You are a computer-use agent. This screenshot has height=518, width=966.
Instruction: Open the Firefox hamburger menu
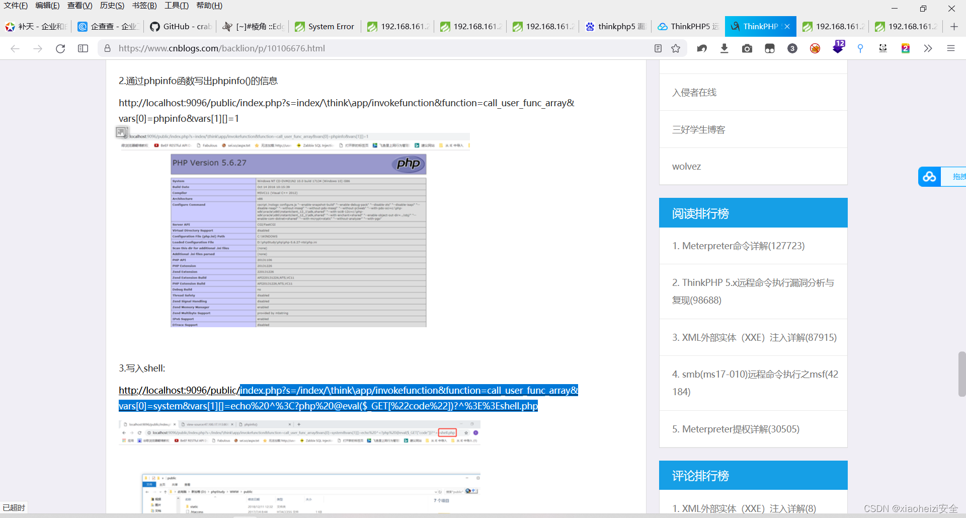click(x=951, y=48)
